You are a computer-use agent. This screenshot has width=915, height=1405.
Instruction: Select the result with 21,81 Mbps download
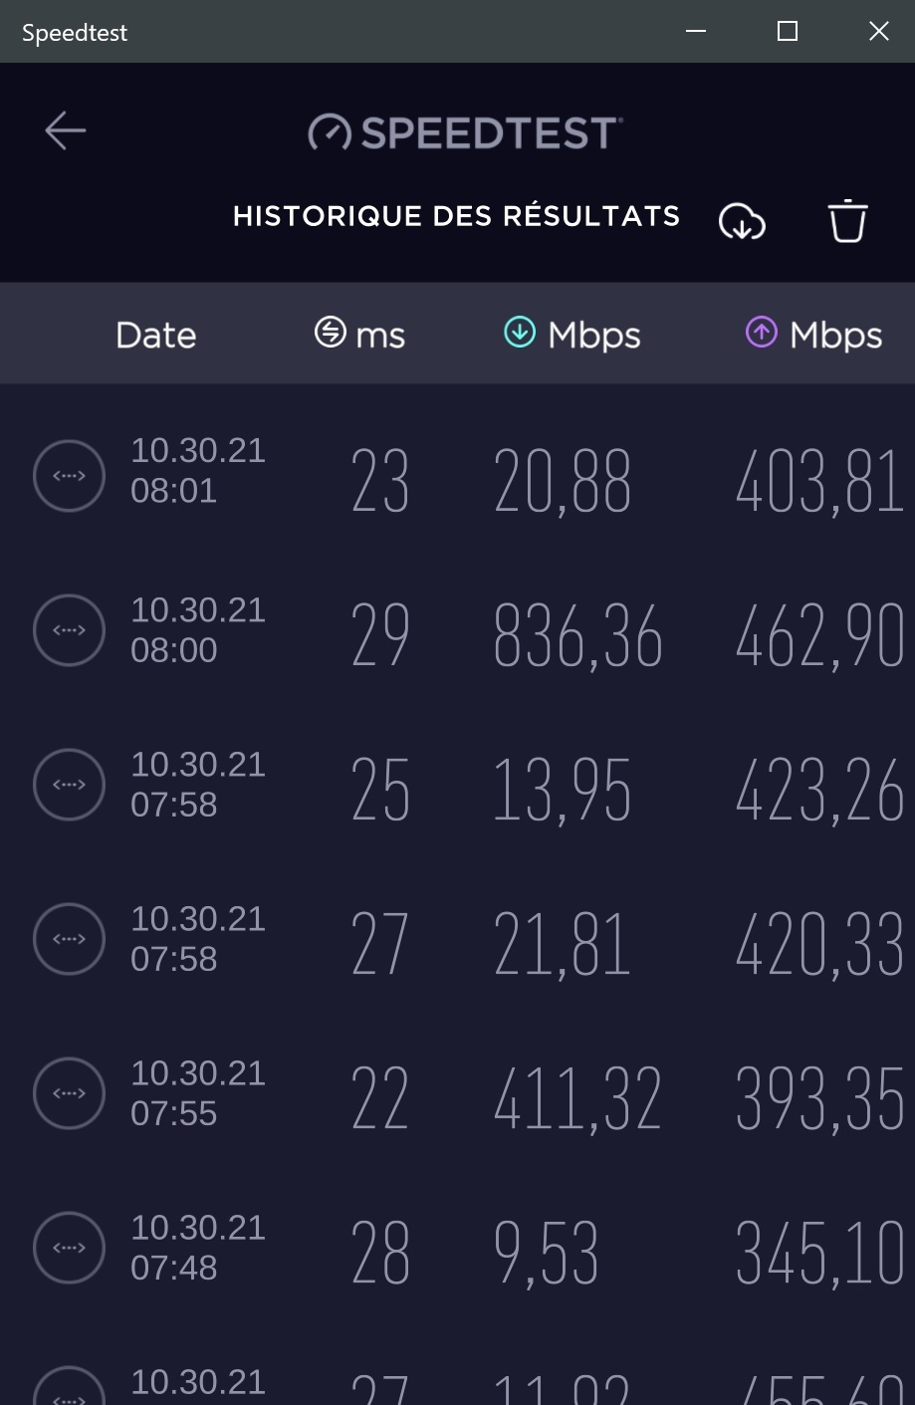click(457, 939)
